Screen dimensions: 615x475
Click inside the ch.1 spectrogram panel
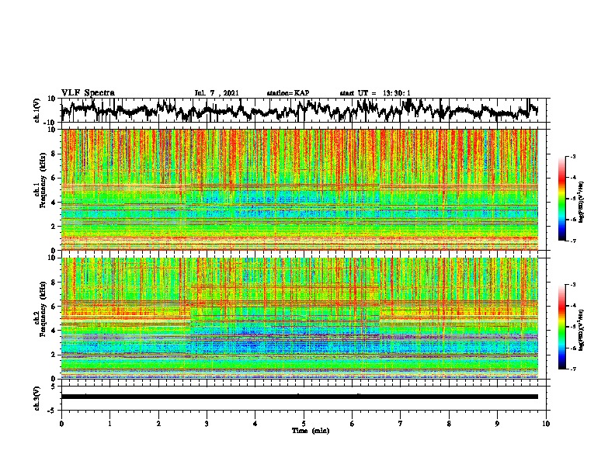299,189
